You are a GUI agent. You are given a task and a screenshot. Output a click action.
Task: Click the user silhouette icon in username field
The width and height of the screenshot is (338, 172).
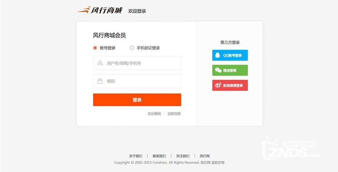coord(100,63)
